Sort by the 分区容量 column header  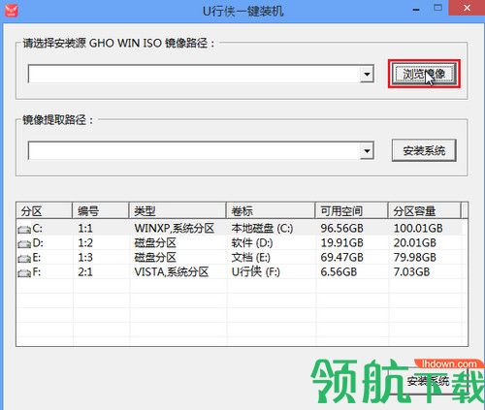[425, 211]
